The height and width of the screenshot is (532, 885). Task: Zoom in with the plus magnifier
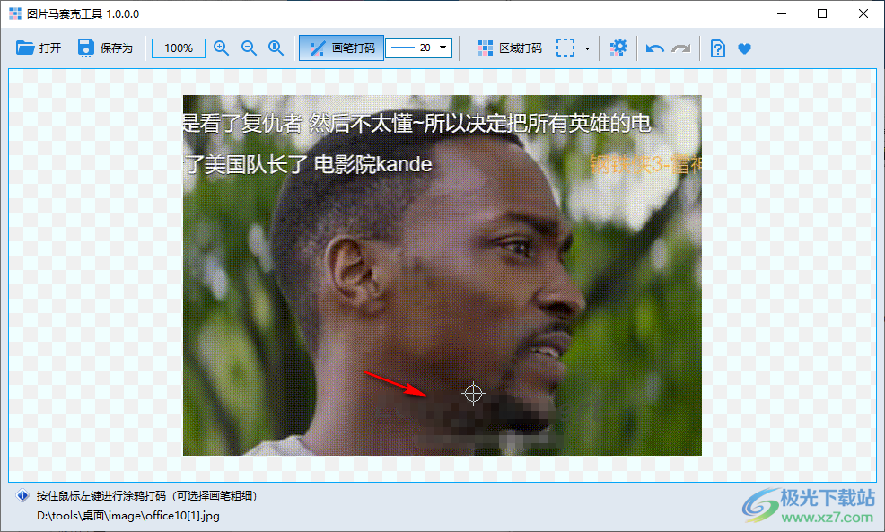coord(221,48)
